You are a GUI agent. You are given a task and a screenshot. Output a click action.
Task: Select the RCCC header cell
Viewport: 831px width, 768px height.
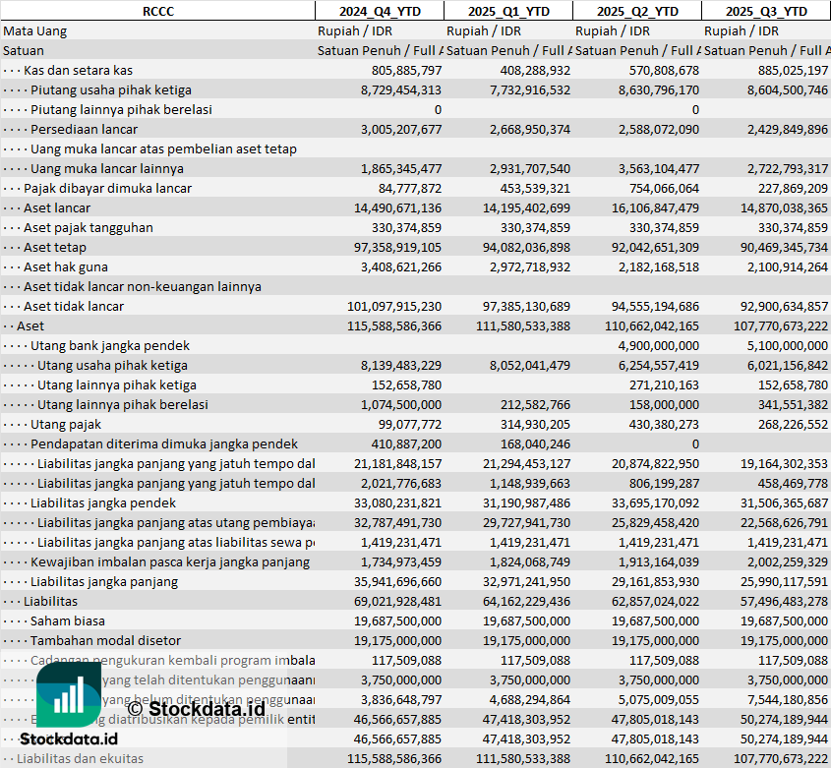157,11
